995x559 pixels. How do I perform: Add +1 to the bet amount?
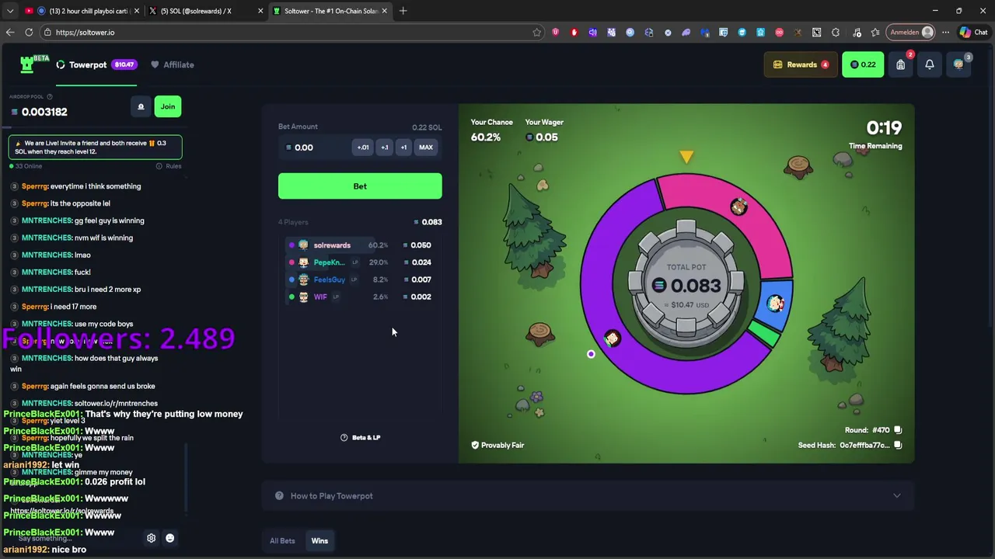[x=403, y=148]
